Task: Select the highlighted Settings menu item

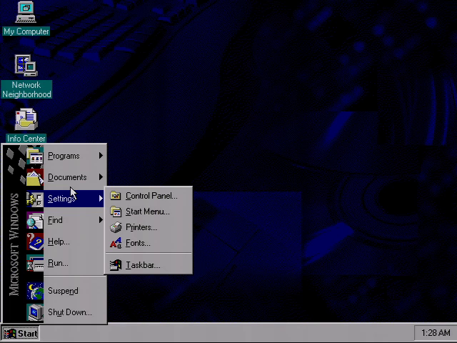Action: (62, 199)
